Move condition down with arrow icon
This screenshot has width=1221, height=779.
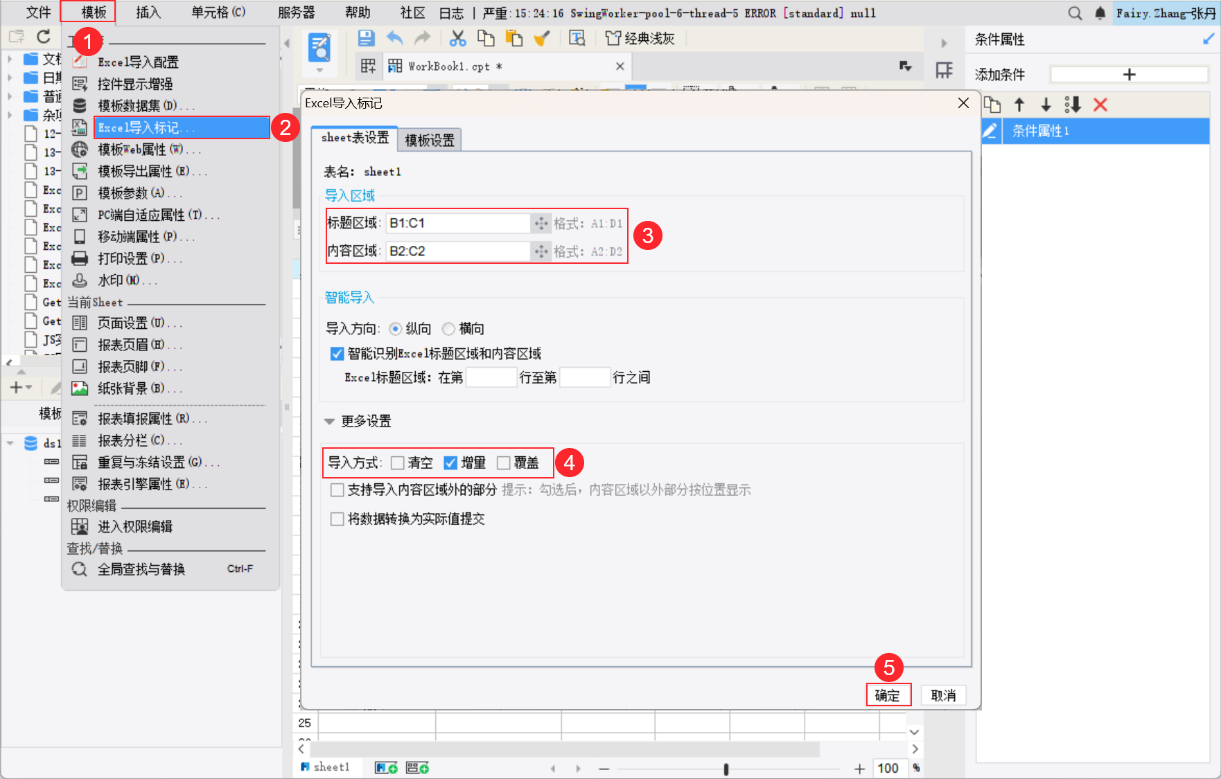1046,105
